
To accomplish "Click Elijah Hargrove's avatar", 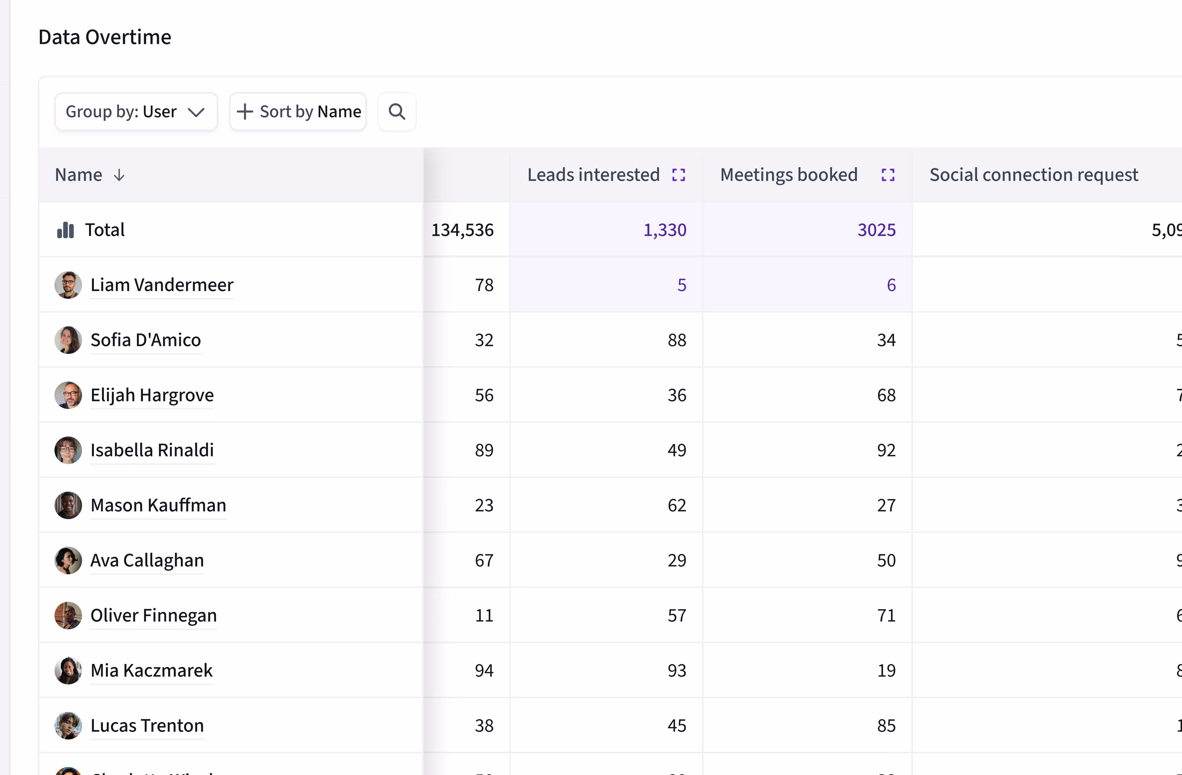I will click(68, 395).
